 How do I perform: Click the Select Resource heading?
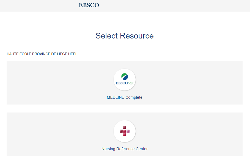coord(125,36)
